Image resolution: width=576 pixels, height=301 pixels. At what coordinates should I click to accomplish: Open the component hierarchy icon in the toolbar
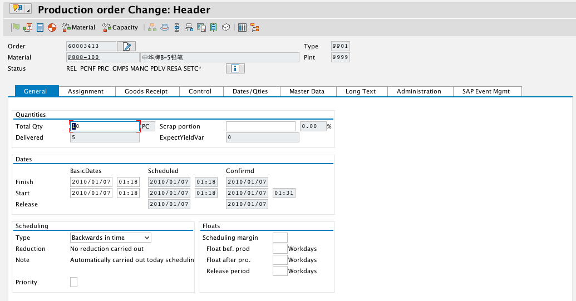(x=152, y=27)
